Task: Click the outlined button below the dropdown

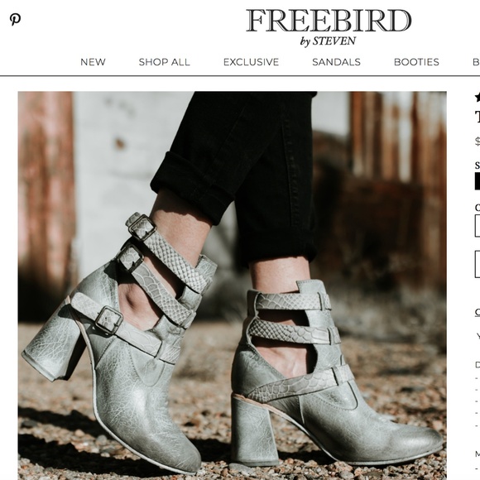Action: click(x=478, y=264)
